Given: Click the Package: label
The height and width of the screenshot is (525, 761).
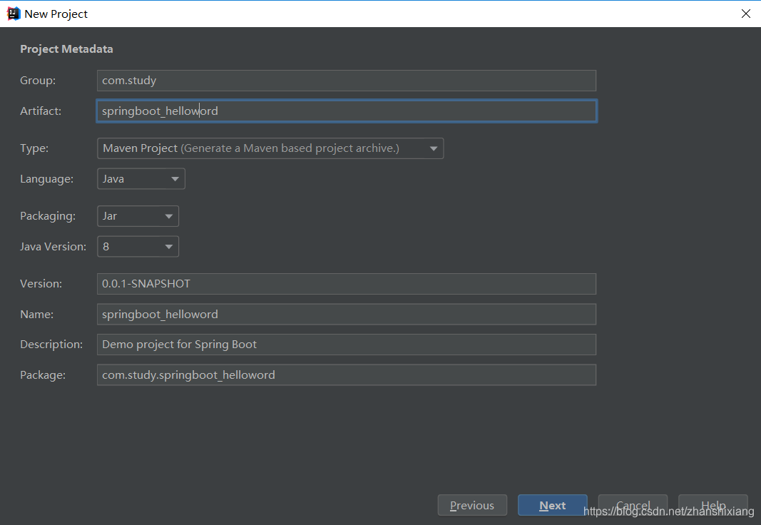Looking at the screenshot, I should (43, 375).
